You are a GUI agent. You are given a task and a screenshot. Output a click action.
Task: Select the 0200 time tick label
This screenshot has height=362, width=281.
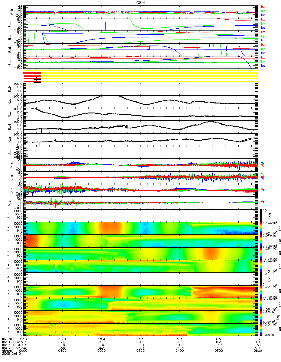click(x=102, y=351)
